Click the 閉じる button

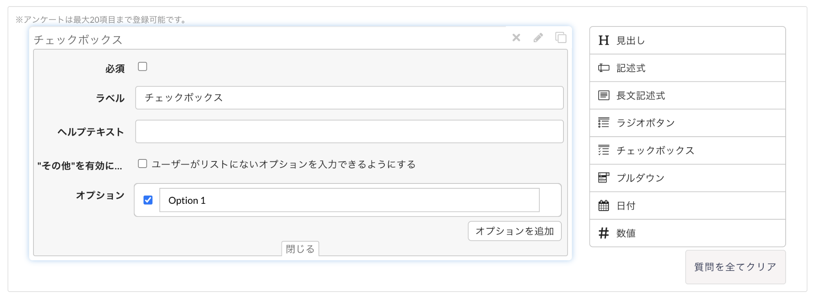coord(300,249)
